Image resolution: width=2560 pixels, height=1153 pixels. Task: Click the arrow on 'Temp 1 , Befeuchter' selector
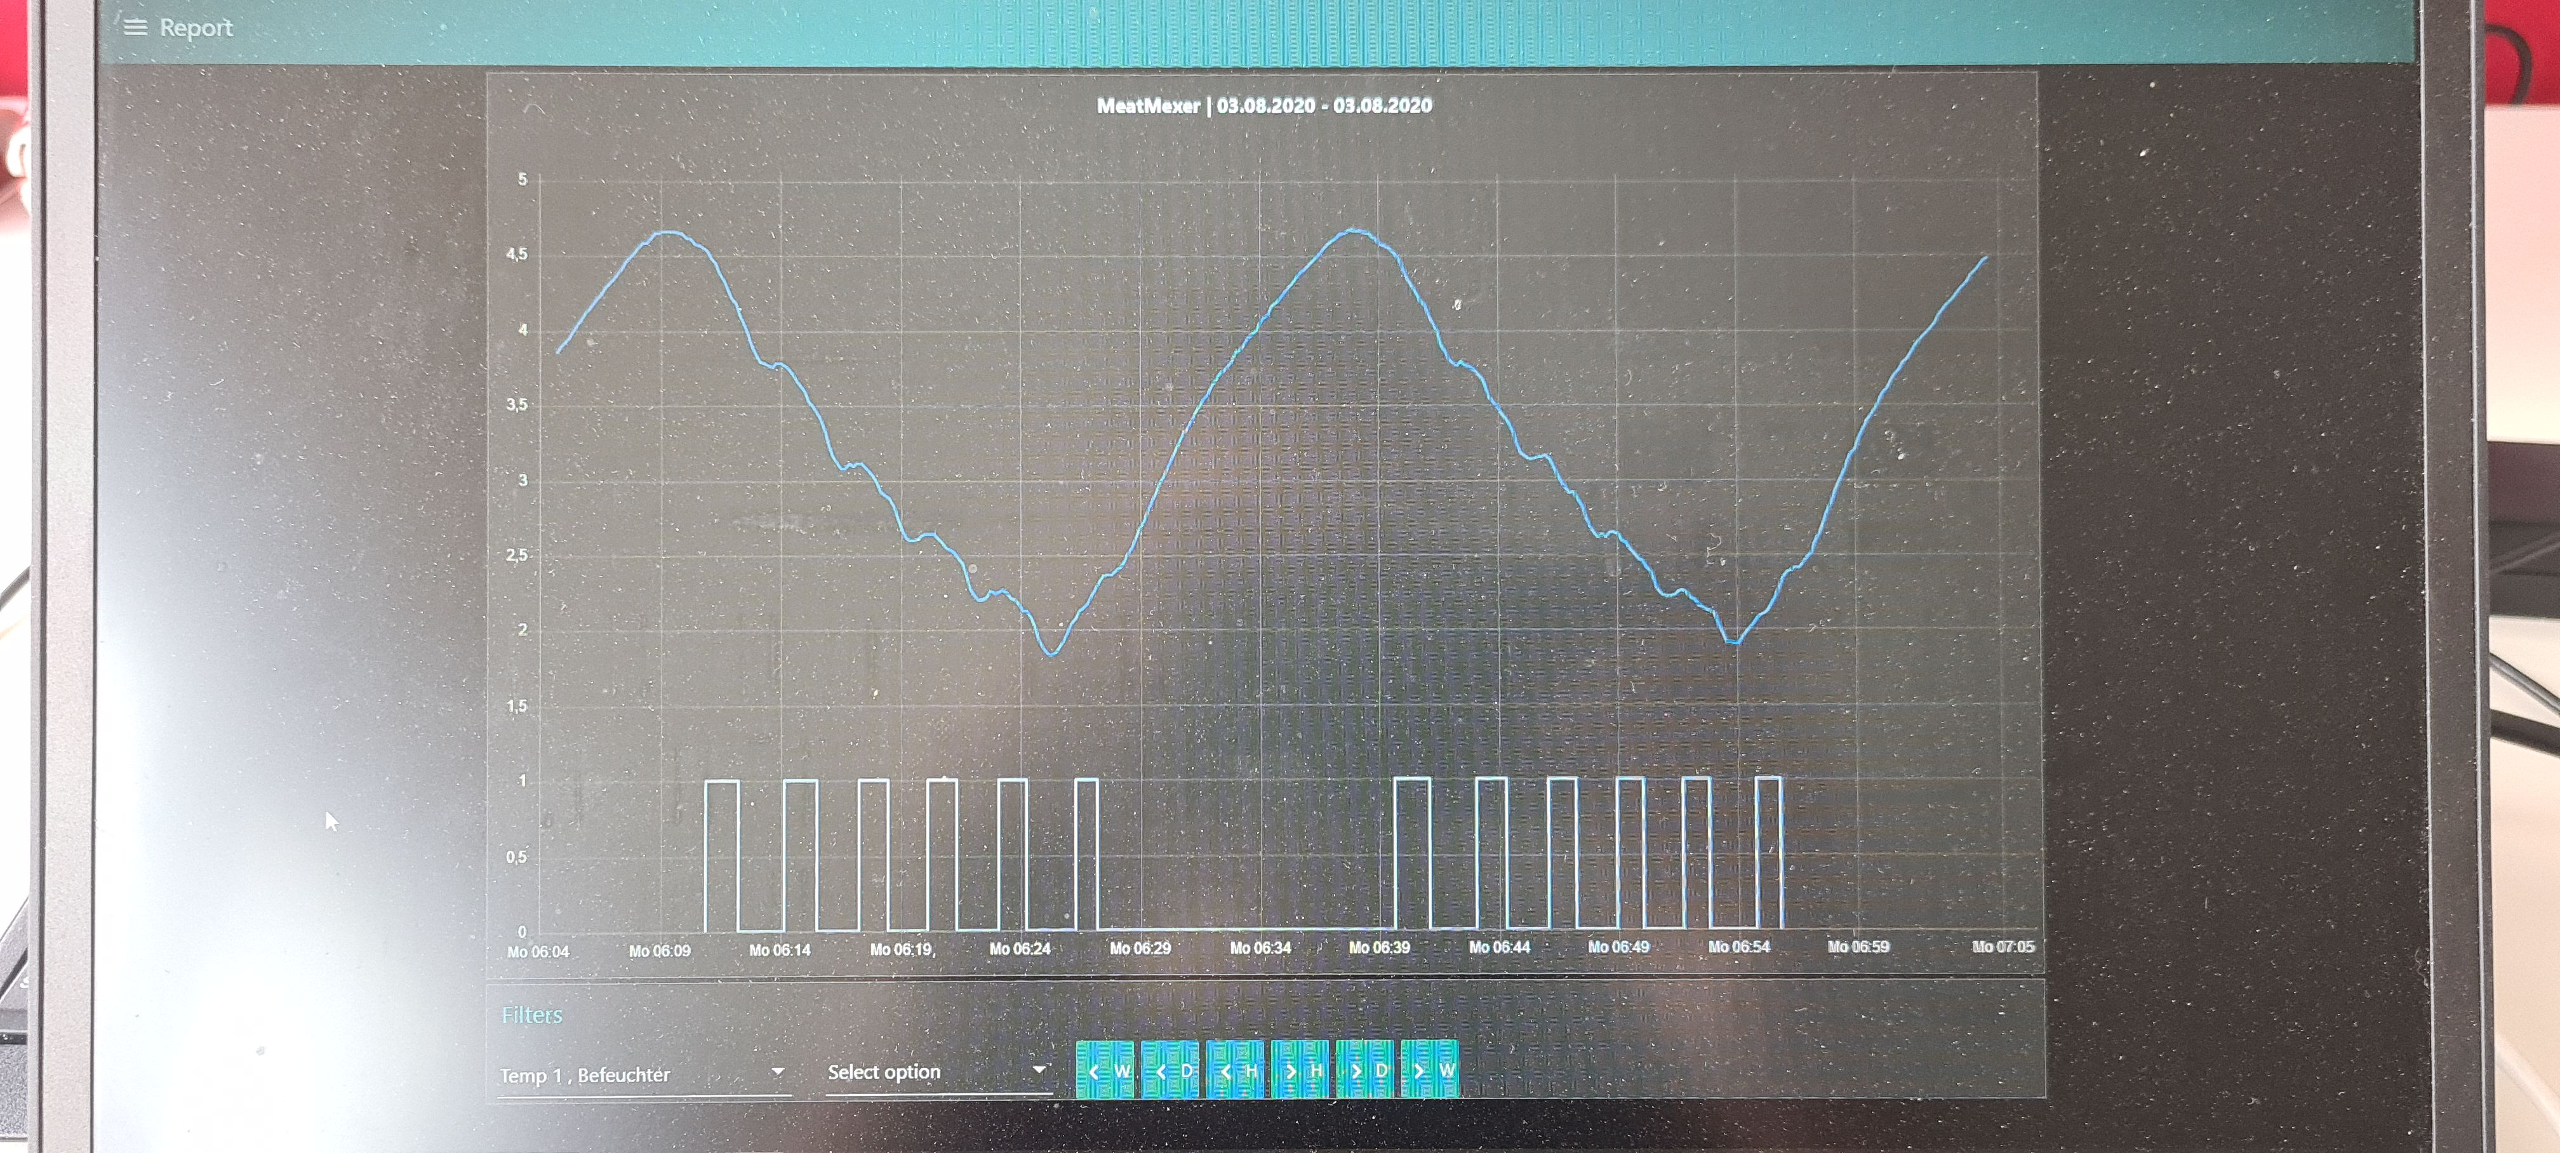point(778,1072)
